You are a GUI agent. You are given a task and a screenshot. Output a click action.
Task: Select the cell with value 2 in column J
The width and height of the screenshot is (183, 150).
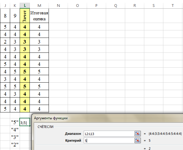(x=5, y=41)
